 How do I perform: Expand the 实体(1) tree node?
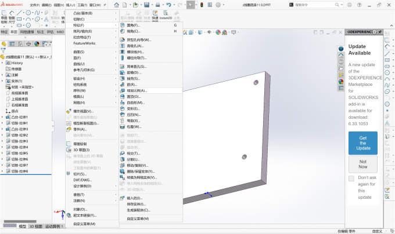point(2,81)
